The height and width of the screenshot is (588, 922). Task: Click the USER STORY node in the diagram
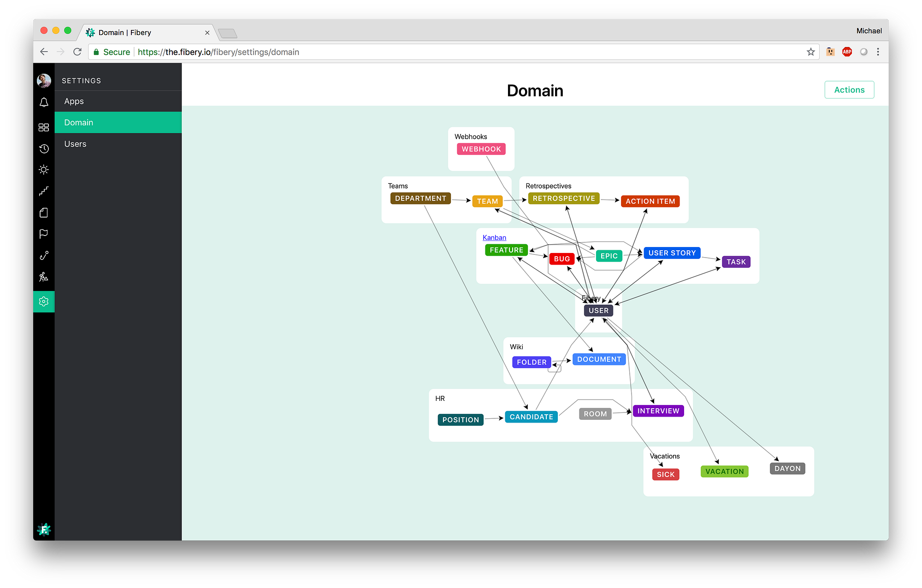click(672, 253)
